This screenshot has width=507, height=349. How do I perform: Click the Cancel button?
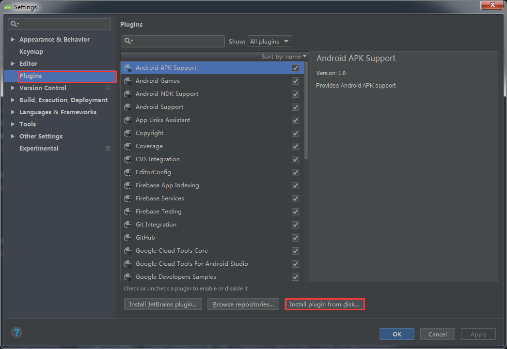pyautogui.click(x=438, y=334)
